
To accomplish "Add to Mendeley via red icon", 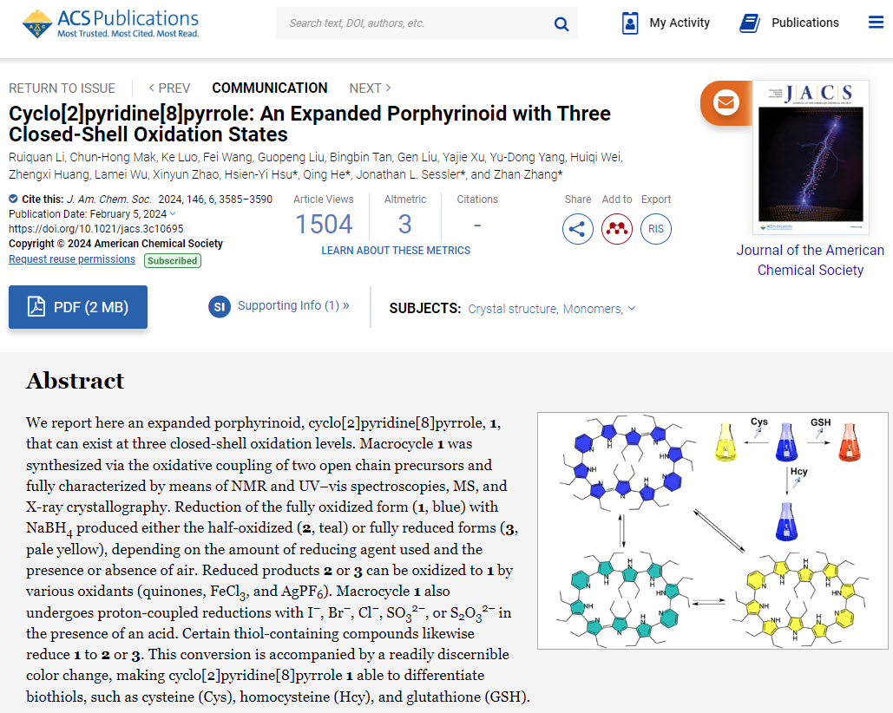I will tap(617, 229).
